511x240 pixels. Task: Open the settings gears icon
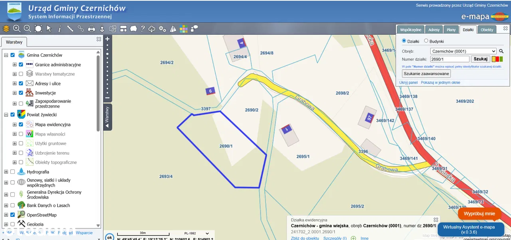(162, 28)
